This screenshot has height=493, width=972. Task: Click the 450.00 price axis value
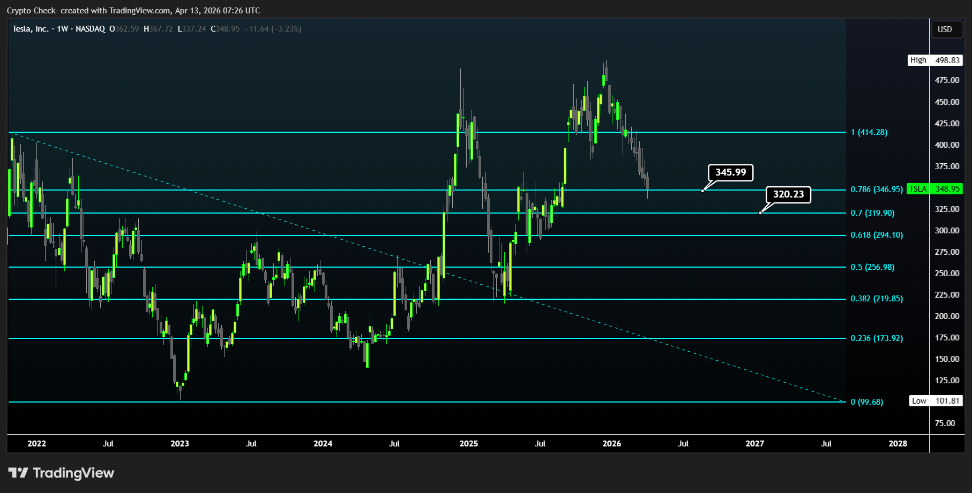pyautogui.click(x=947, y=102)
